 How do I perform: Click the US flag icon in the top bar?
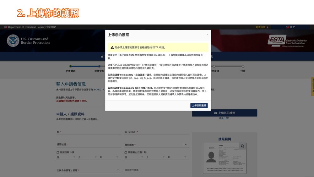coord(6,27)
